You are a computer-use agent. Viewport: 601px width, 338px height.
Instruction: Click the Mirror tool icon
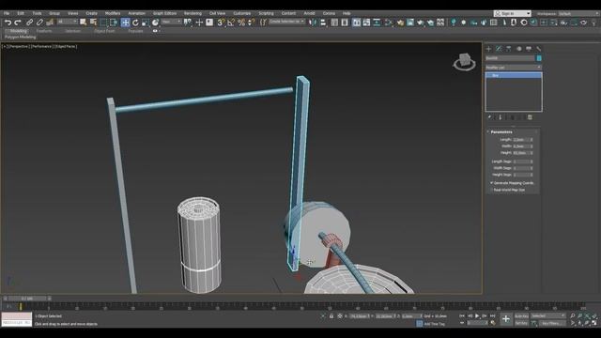(313, 23)
